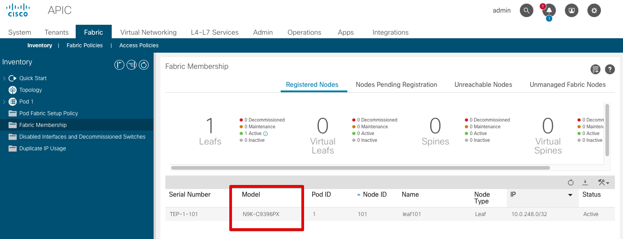The image size is (623, 239).
Task: Click the Model column header
Action: (251, 194)
